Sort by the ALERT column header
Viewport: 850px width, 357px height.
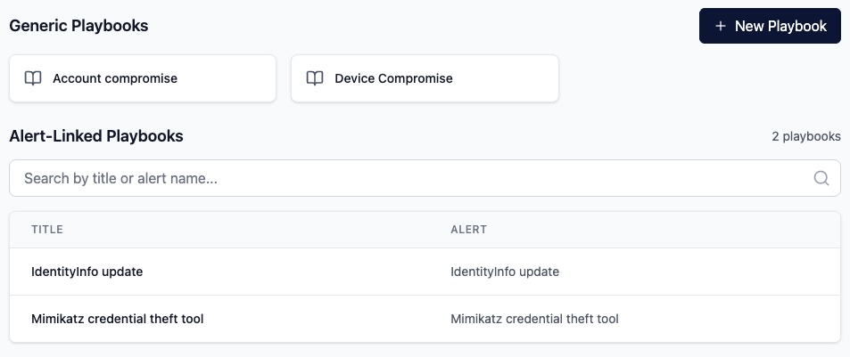(468, 230)
